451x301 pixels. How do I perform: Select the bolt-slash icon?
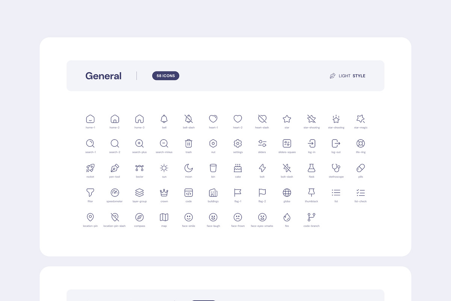tap(287, 168)
